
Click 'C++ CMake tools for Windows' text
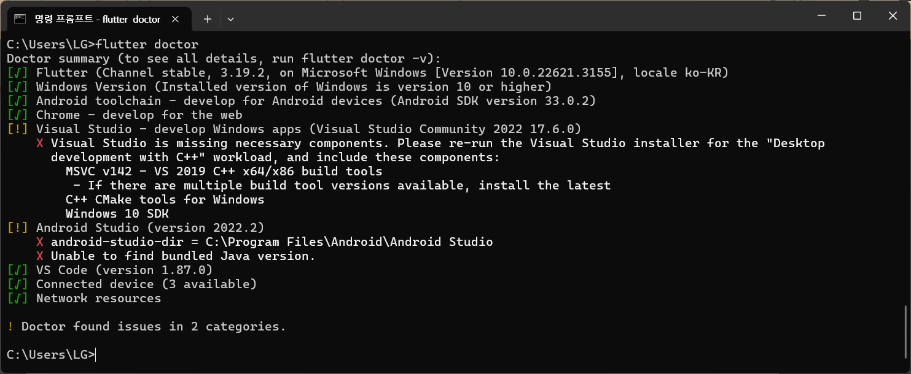(165, 200)
